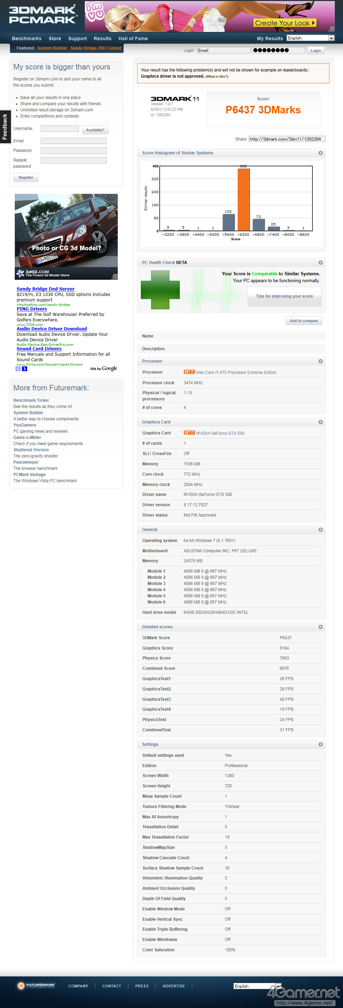Screen dimensions: 343x1008
Task: Collapse the Settings section arrow
Action: coord(320,745)
